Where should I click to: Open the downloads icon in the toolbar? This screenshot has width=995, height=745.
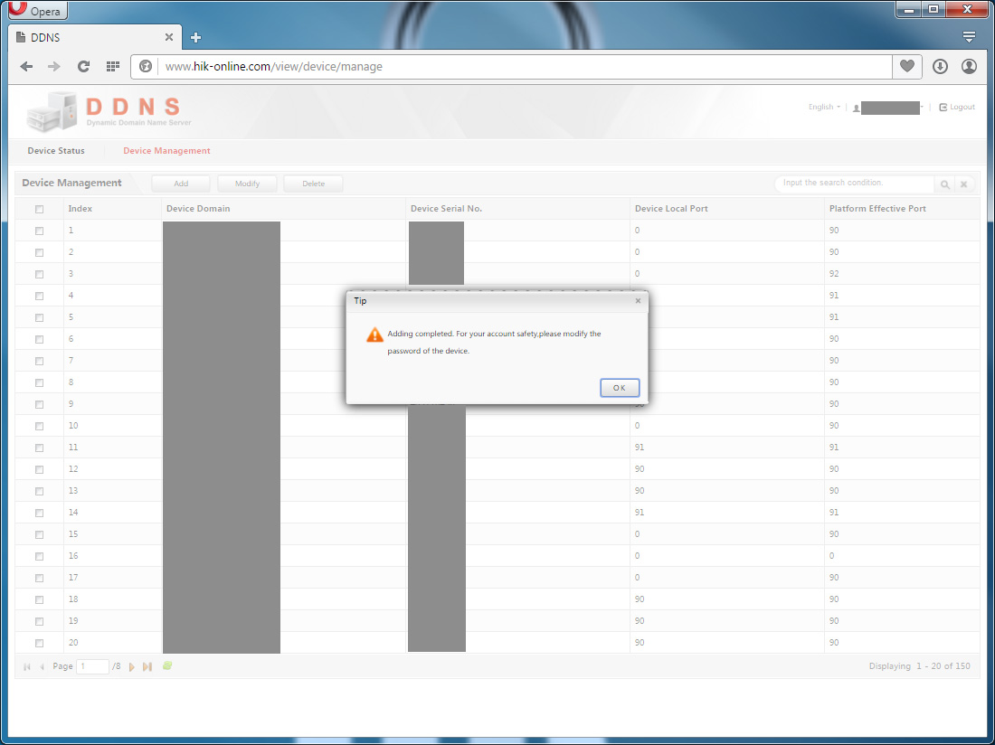(940, 66)
